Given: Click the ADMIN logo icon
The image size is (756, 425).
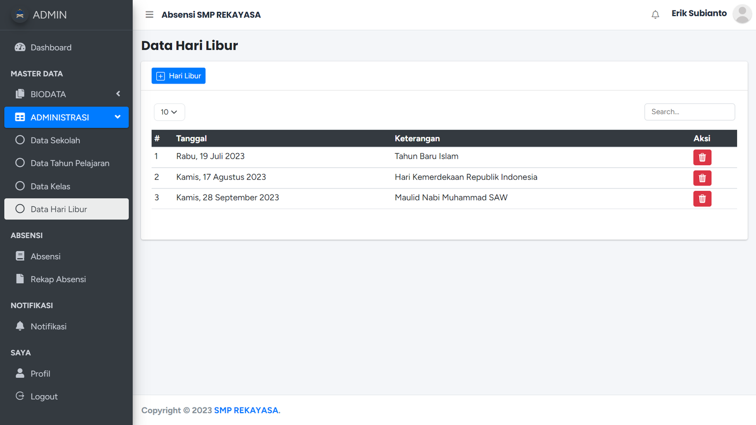Looking at the screenshot, I should [x=20, y=15].
